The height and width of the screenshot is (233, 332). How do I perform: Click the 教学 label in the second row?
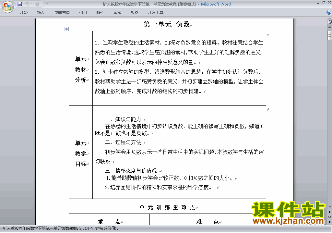(x=81, y=153)
